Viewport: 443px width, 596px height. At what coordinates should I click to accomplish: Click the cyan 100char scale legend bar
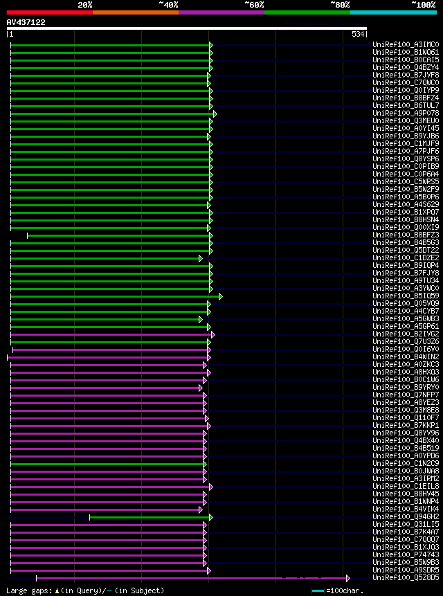318,590
